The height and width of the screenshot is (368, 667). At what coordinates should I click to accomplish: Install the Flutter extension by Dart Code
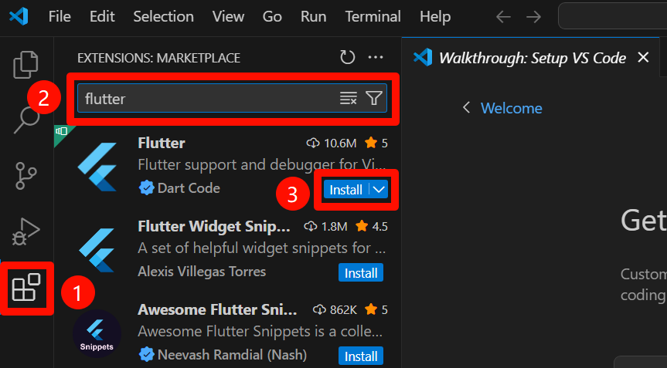coord(345,190)
